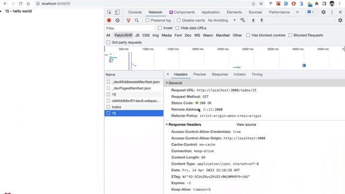The width and height of the screenshot is (345, 194).
Task: Switch to the Components tab
Action: (182, 12)
